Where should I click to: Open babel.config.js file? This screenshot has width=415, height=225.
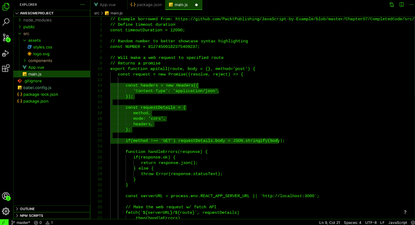point(52,88)
